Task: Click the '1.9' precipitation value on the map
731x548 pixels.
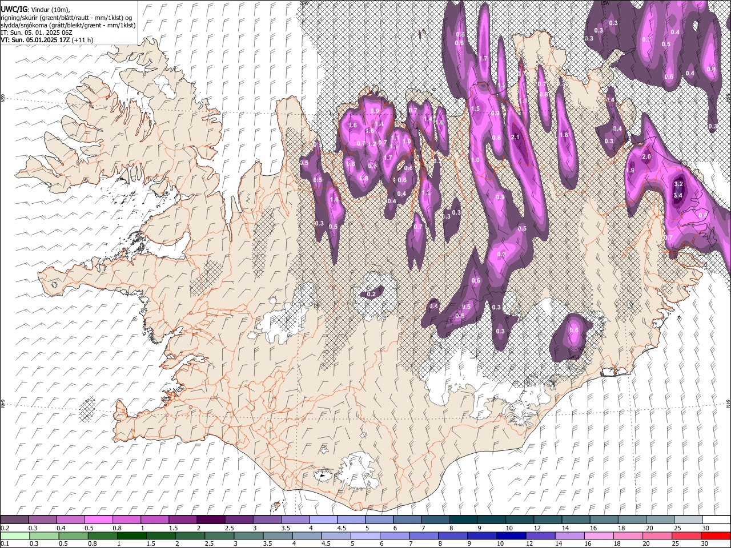Action: pos(630,171)
